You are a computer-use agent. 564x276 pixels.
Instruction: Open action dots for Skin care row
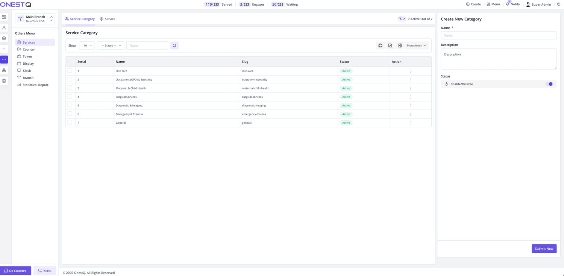pos(411,71)
